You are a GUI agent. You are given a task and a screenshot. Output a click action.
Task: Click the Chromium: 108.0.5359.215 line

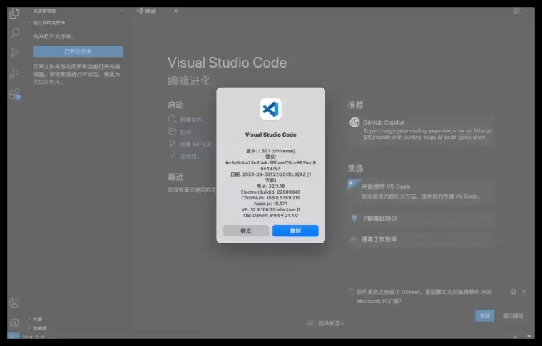[x=271, y=198]
